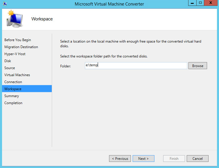Select the Hyper-V Host step
The width and height of the screenshot is (219, 168).
point(15,54)
